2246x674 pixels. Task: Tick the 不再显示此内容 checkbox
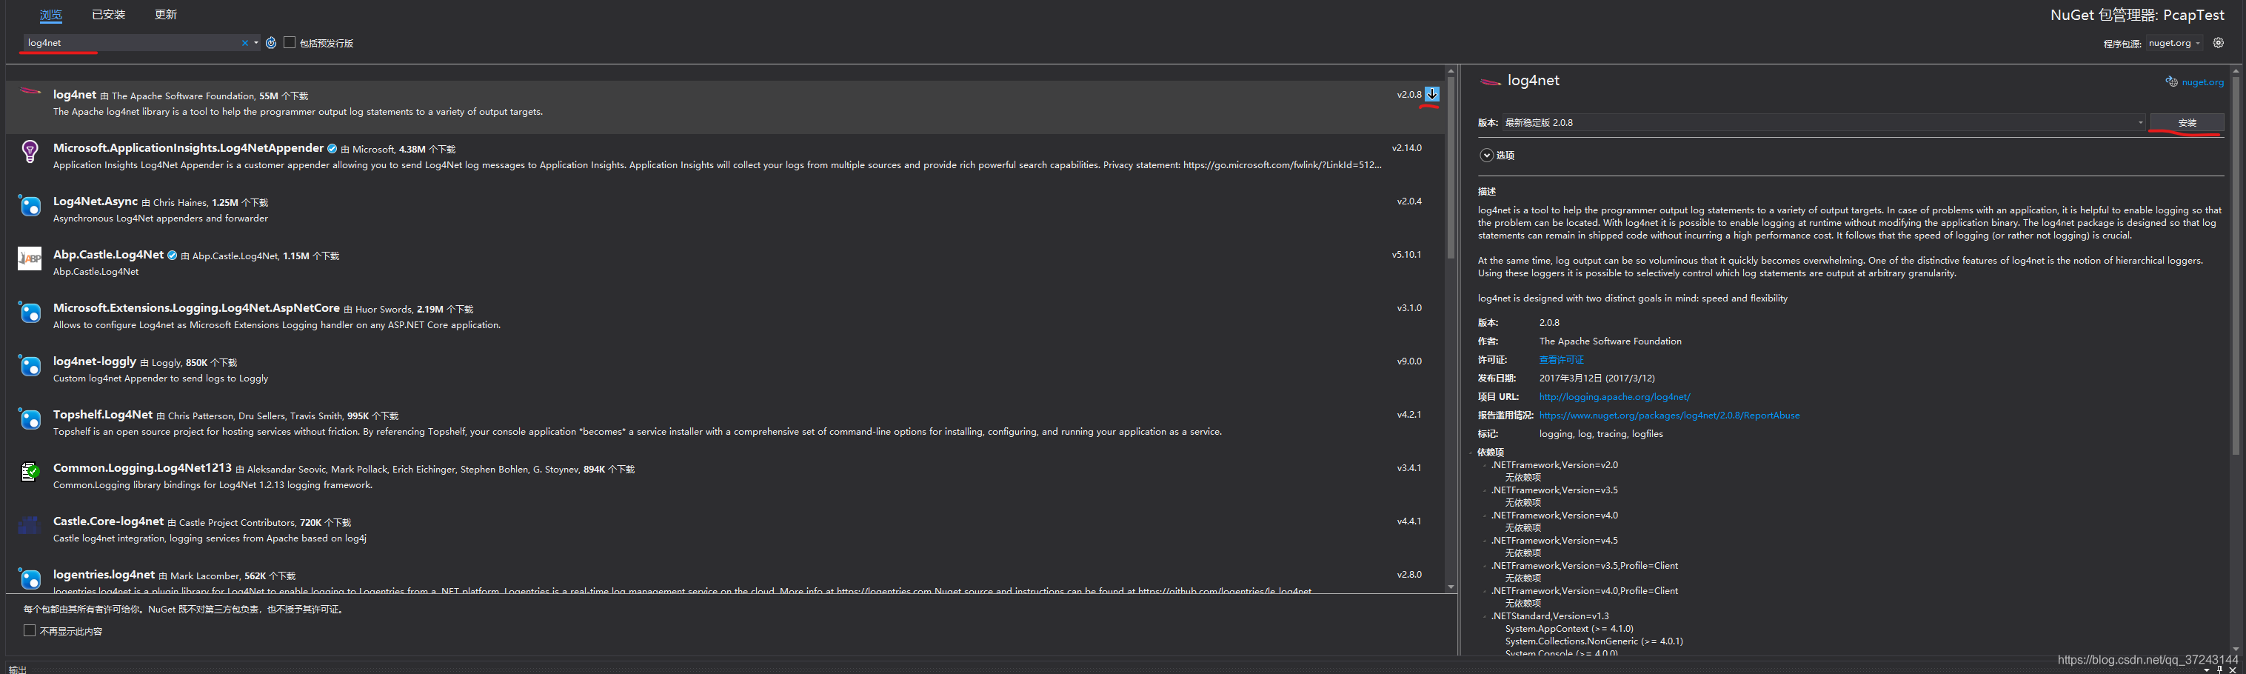pos(30,630)
